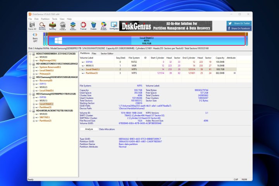
Task: Open the Backup Partition tool
Action: click(x=103, y=26)
